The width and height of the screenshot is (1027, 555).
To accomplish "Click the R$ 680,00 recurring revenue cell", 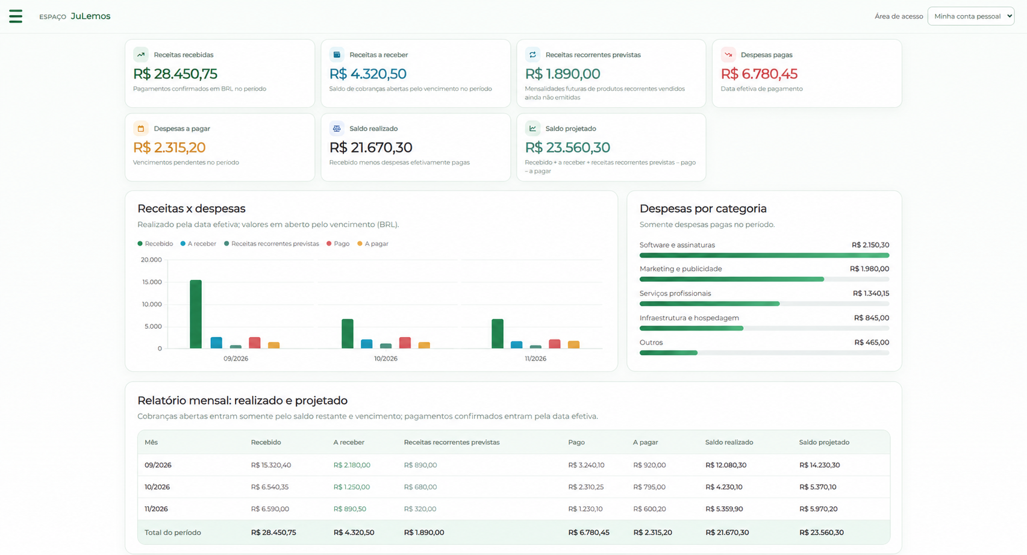I will 420,487.
